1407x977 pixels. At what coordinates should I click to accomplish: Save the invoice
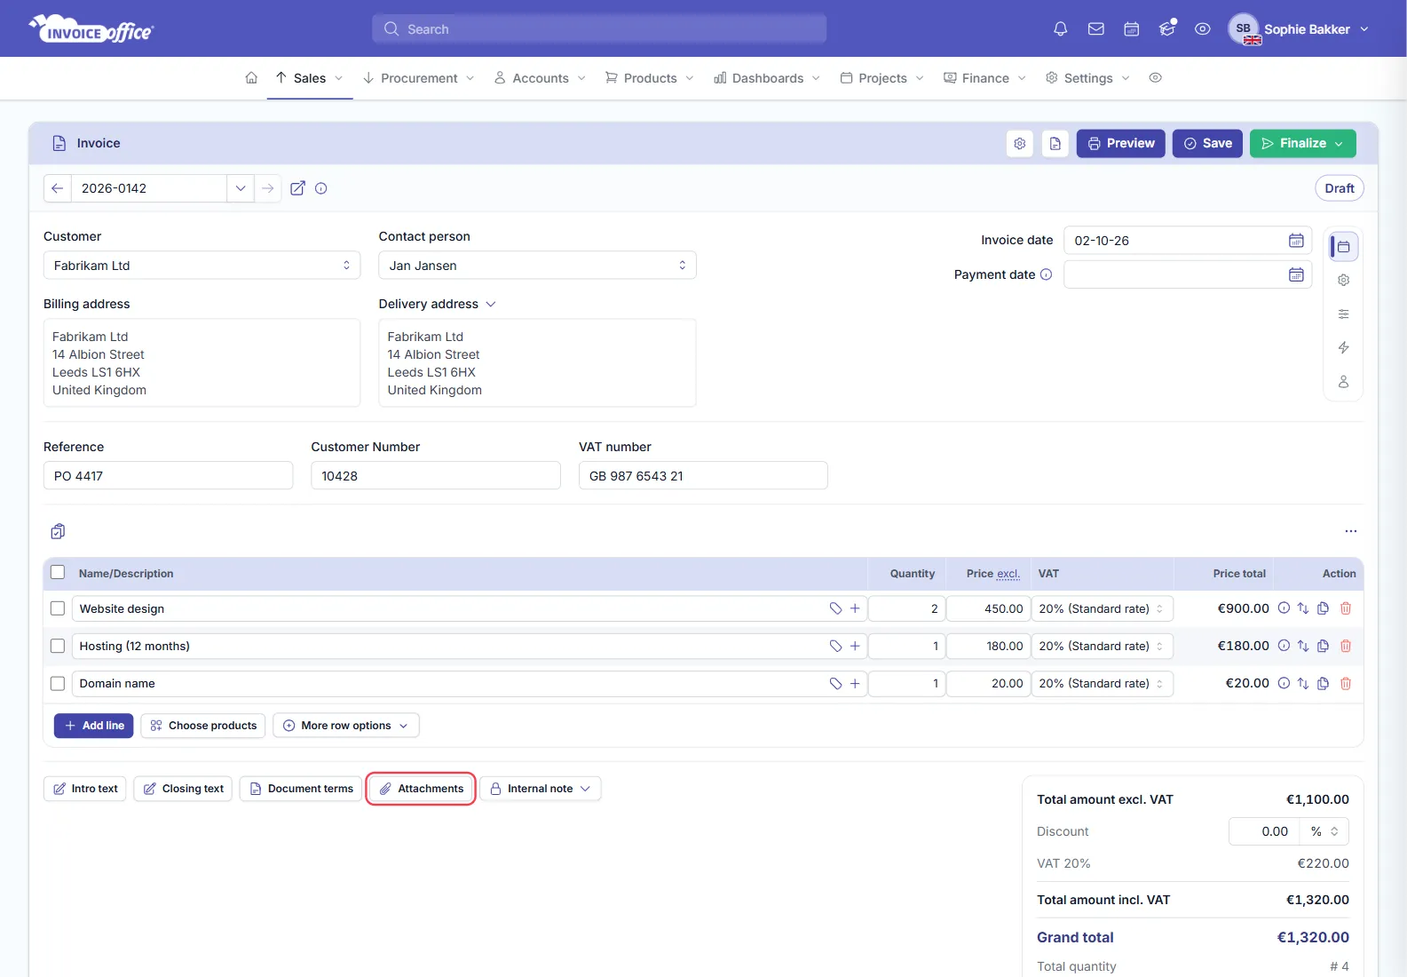[1207, 143]
